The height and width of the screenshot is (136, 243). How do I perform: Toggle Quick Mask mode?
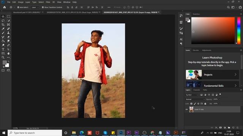3,70
